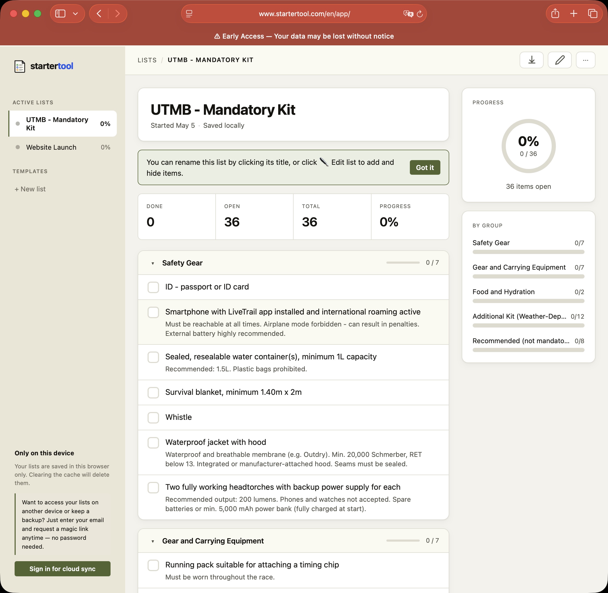Screen dimensions: 608x593
Task: Mark the Survival blanket item as done
Action: point(153,392)
